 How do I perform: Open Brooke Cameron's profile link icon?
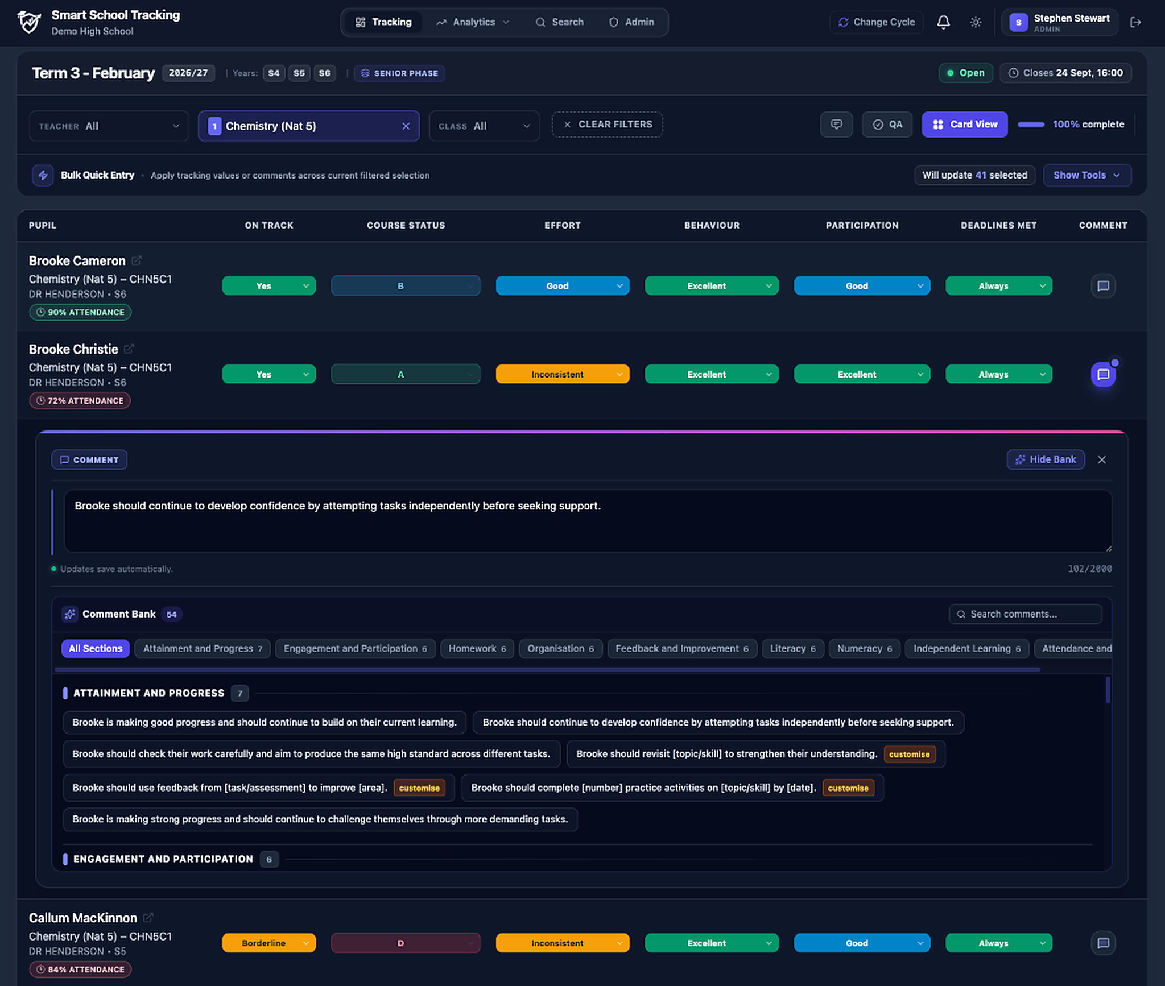[x=137, y=260]
